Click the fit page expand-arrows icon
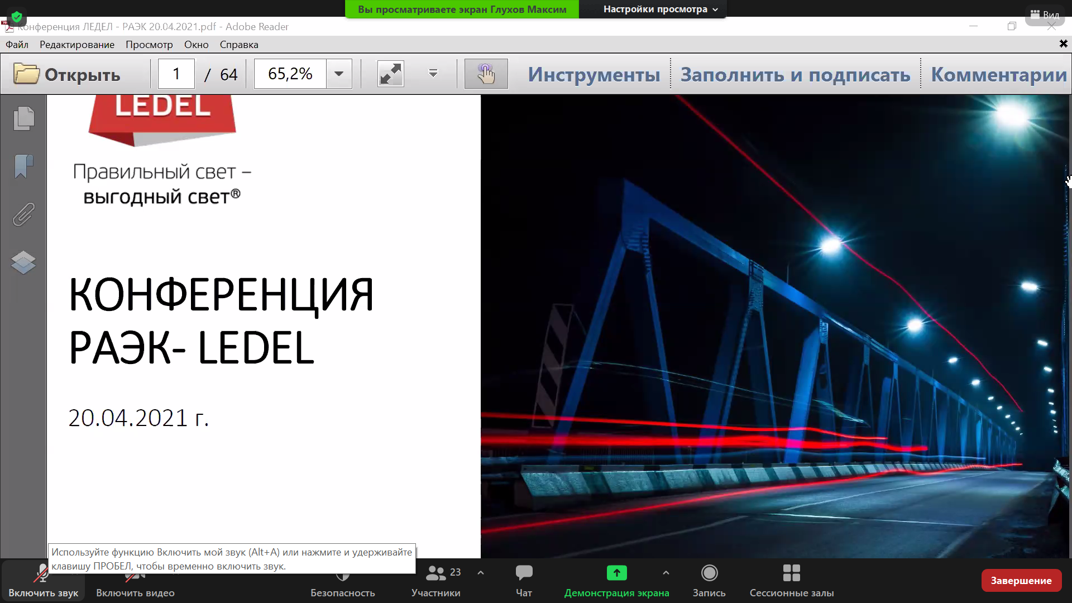This screenshot has height=603, width=1072. click(390, 74)
